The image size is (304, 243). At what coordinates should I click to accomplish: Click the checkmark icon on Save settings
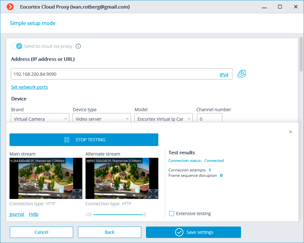179,232
